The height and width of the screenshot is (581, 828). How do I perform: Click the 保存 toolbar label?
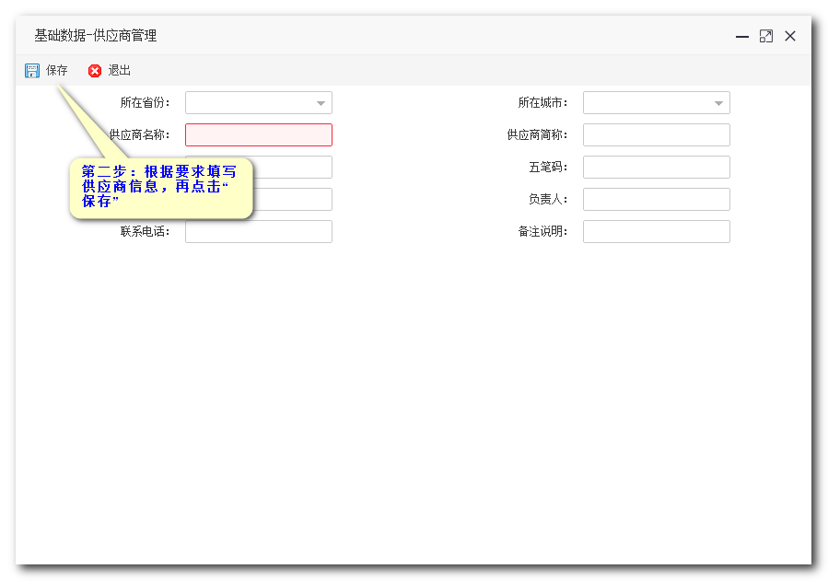click(56, 70)
